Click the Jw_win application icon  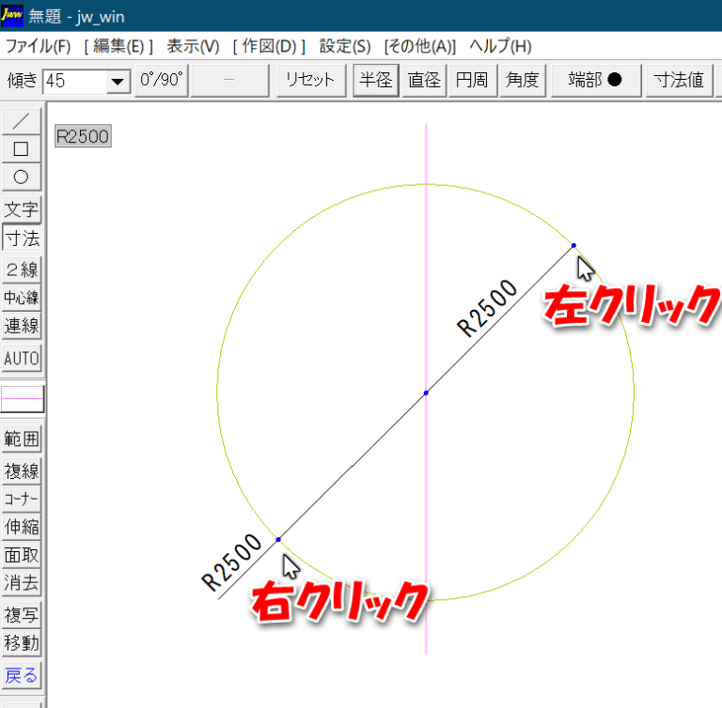(x=12, y=16)
